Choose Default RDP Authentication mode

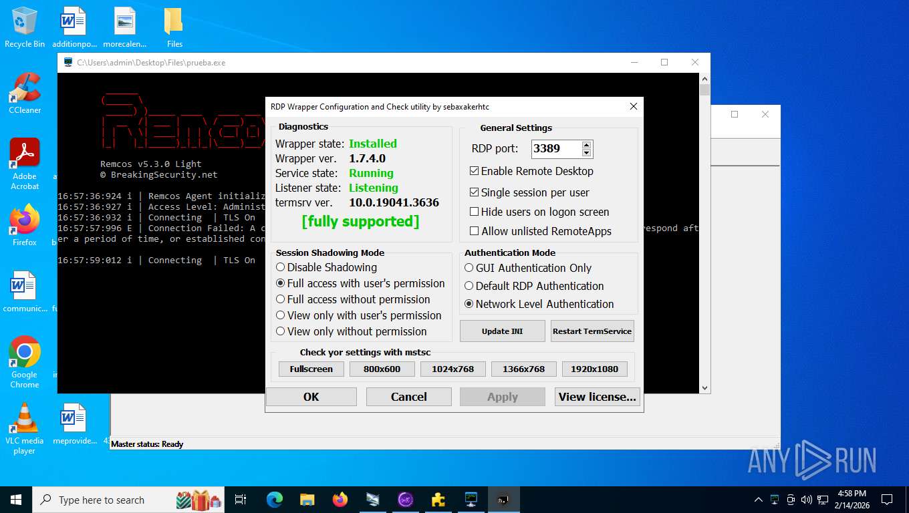(x=469, y=286)
